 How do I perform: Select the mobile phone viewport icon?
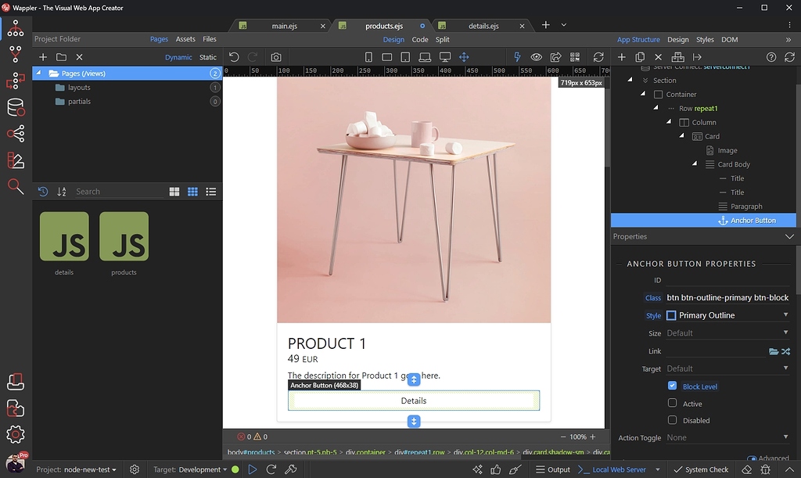point(369,57)
